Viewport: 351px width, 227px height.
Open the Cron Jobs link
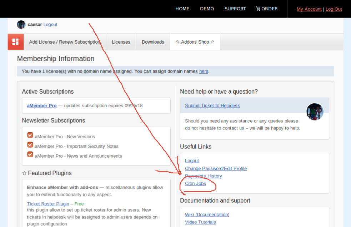(195, 183)
